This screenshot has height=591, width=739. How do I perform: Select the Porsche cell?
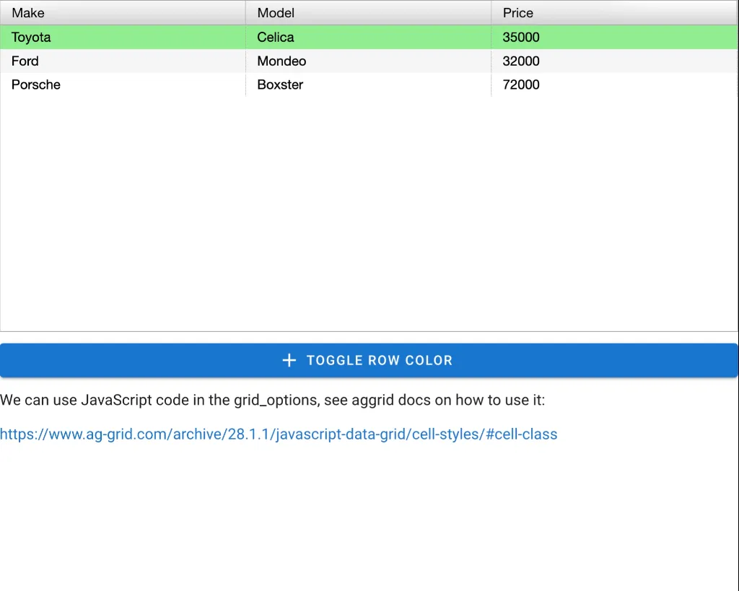pyautogui.click(x=36, y=84)
